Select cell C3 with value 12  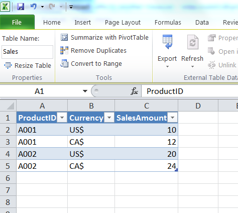tap(147, 142)
